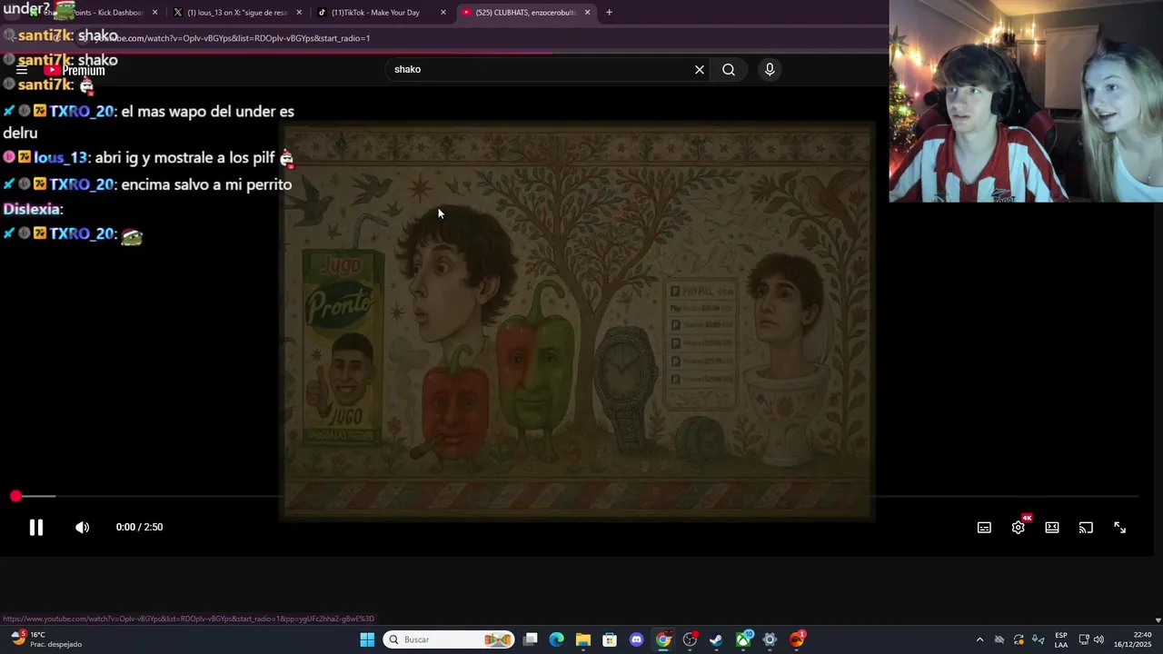1163x654 pixels.
Task: Open Discord from the taskbar
Action: (x=636, y=639)
